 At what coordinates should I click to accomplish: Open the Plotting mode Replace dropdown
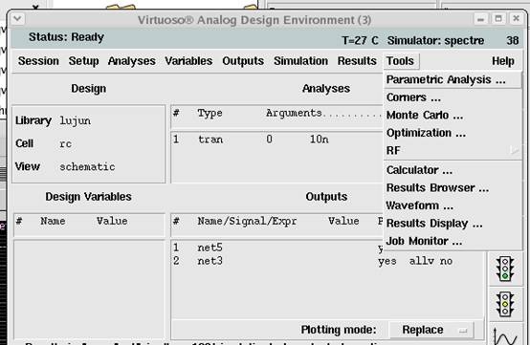point(431,330)
